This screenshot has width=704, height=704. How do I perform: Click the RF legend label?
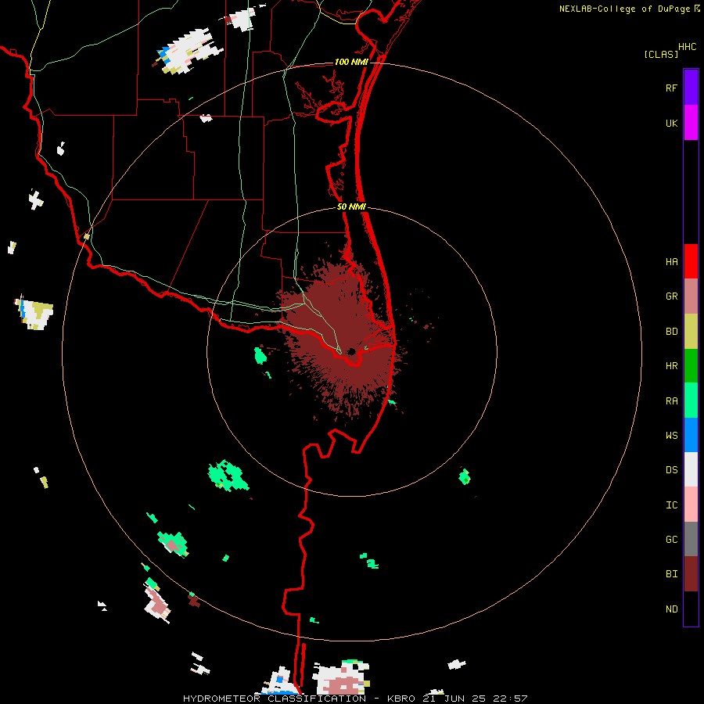[x=671, y=88]
